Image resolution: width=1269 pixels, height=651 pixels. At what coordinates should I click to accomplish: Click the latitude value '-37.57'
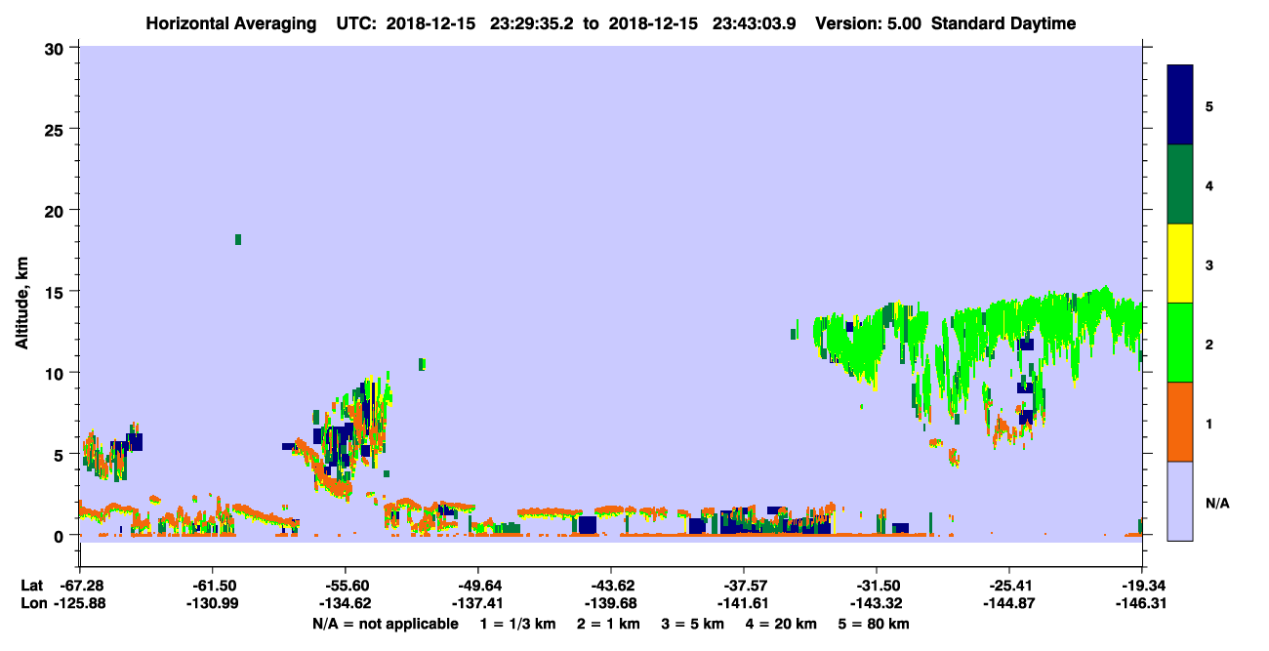click(x=744, y=586)
